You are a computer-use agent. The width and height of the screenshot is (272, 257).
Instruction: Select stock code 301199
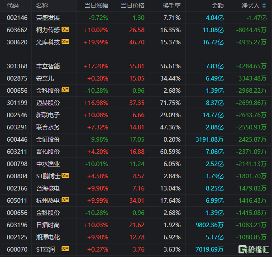click(17, 103)
